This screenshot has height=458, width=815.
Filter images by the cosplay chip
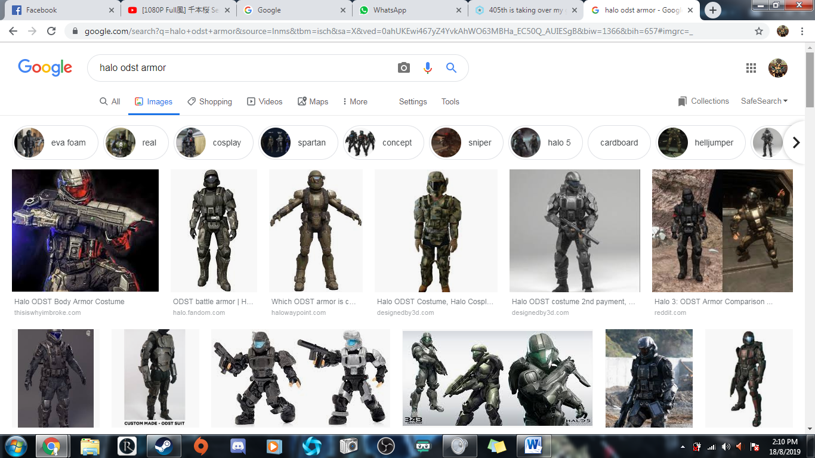[214, 143]
